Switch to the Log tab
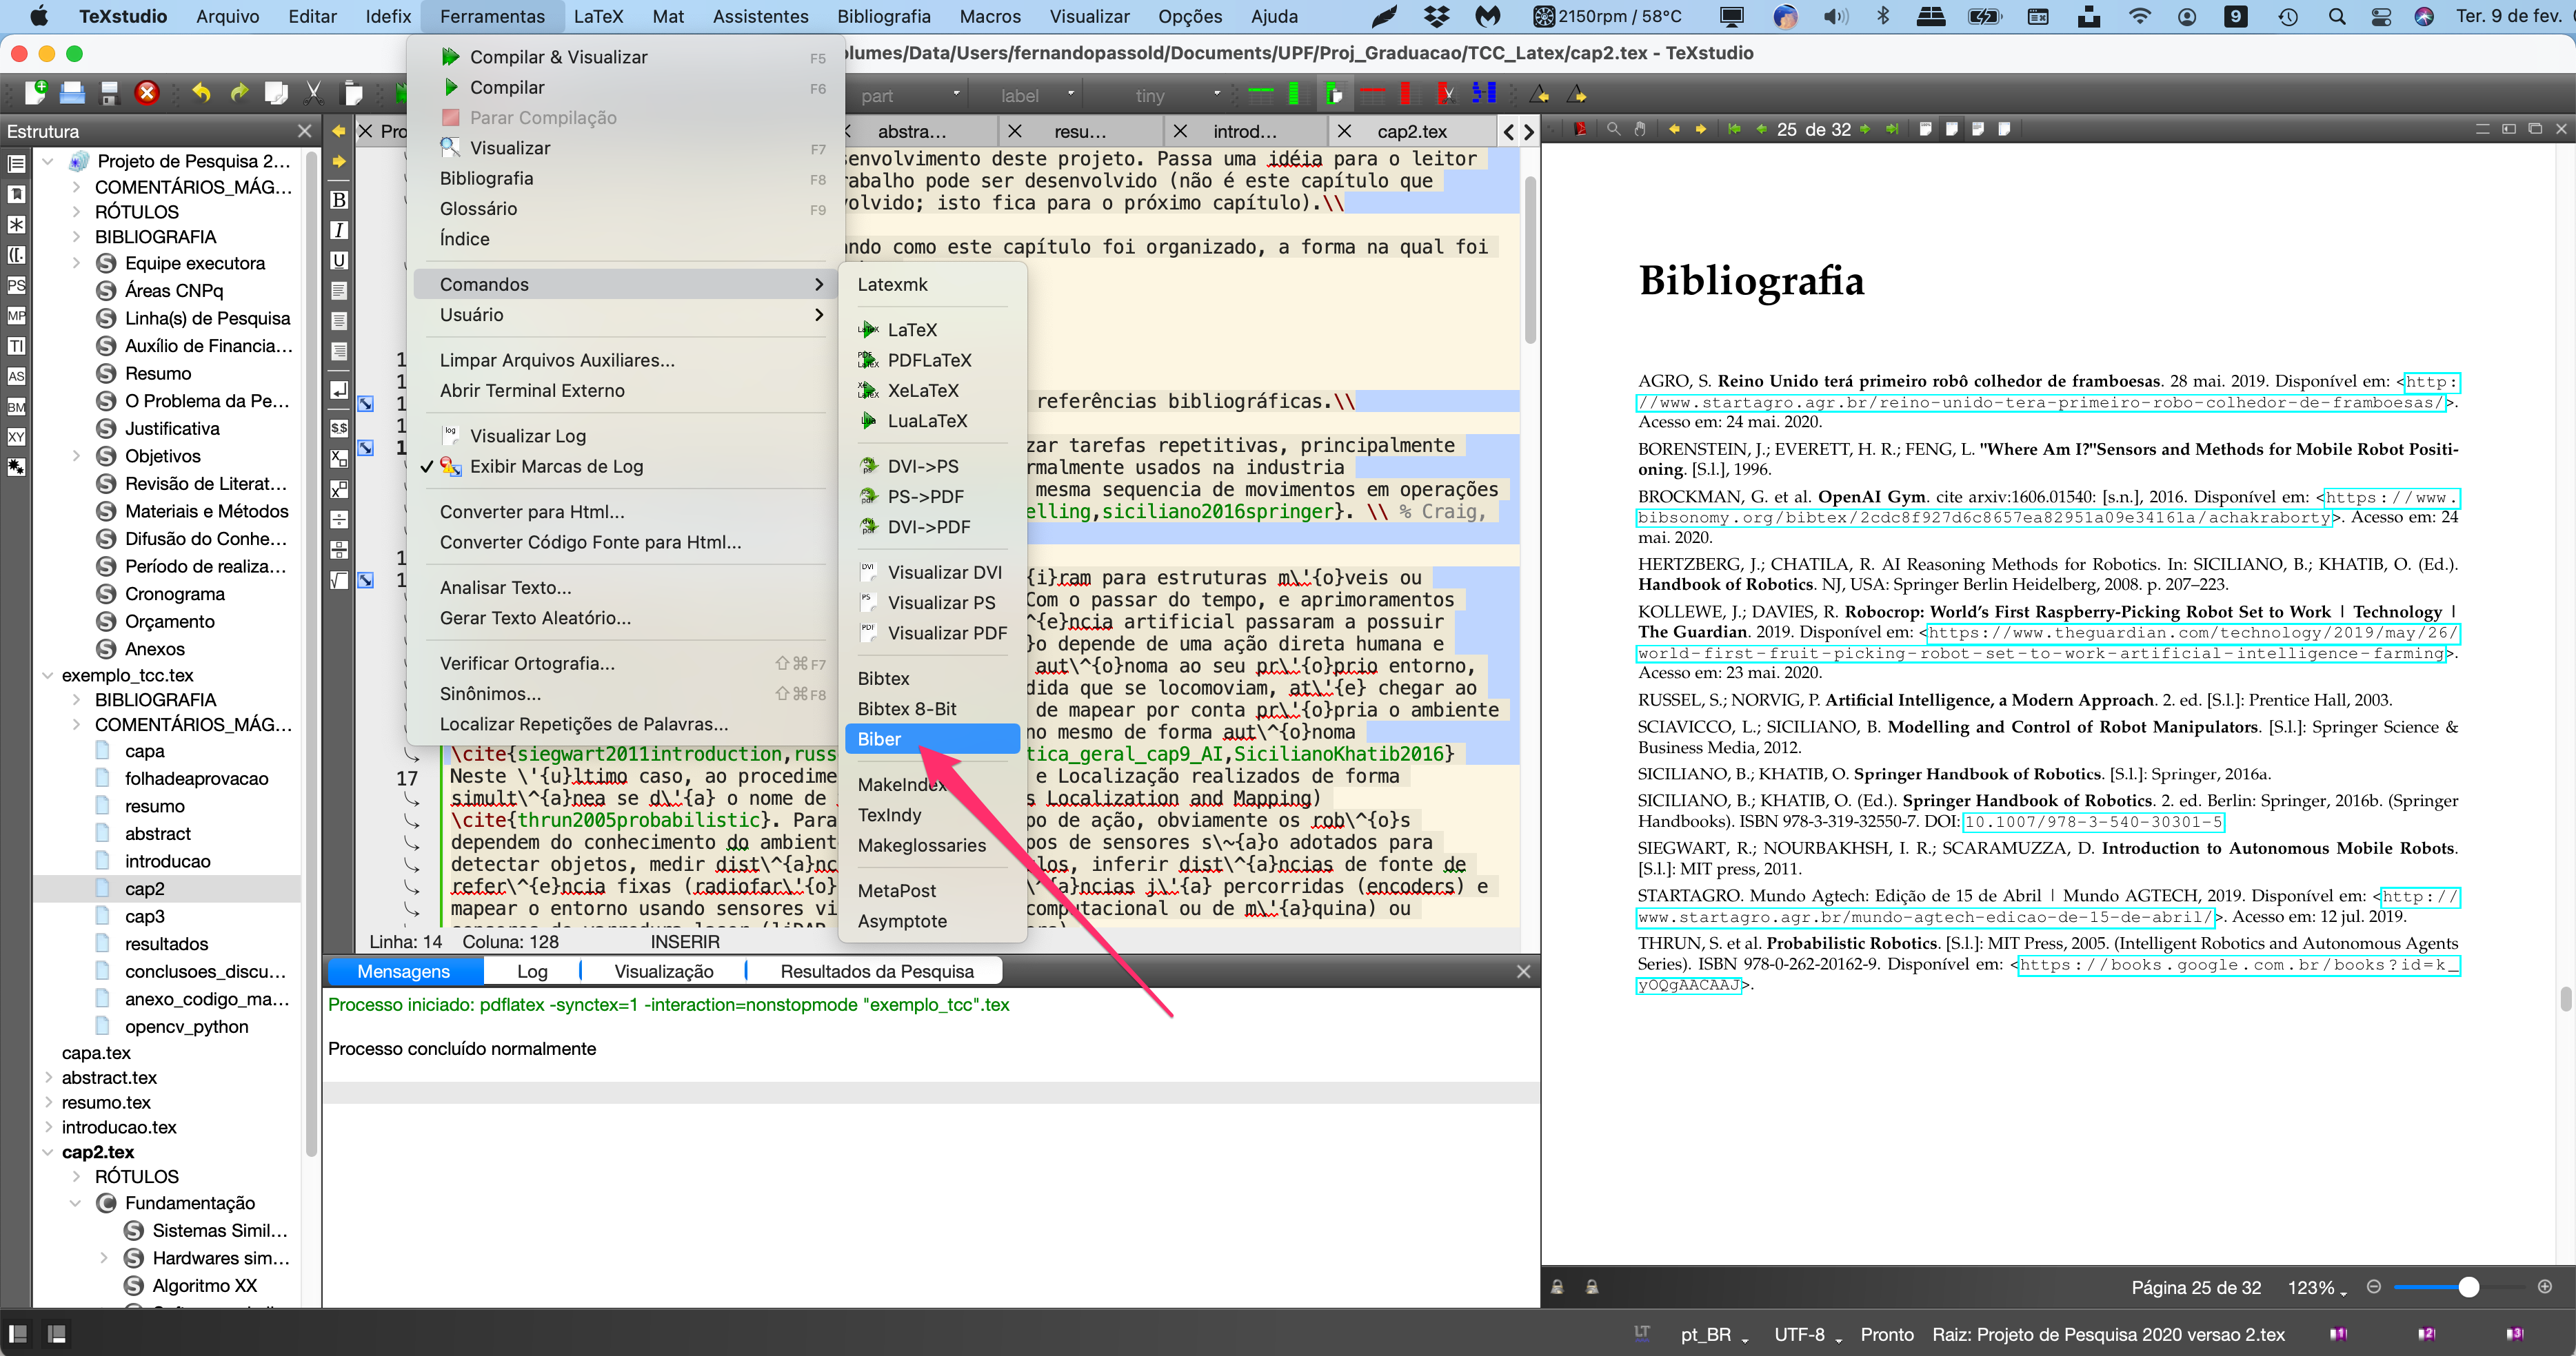 (532, 972)
